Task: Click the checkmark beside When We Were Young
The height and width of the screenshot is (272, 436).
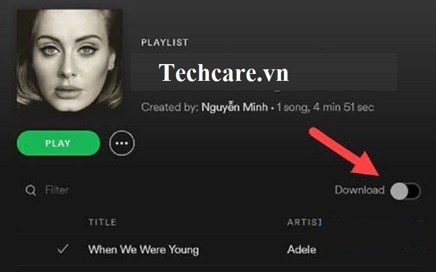Action: click(64, 249)
